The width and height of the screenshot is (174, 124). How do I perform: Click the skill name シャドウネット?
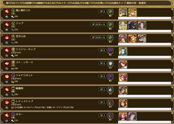click(24, 75)
